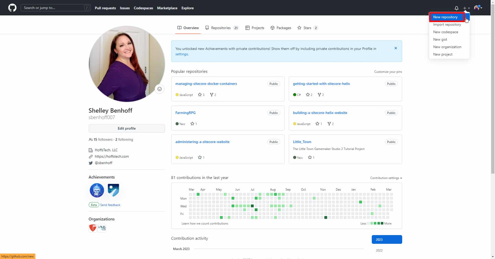This screenshot has width=495, height=259.
Task: Switch to the Repositories tab
Action: click(221, 28)
